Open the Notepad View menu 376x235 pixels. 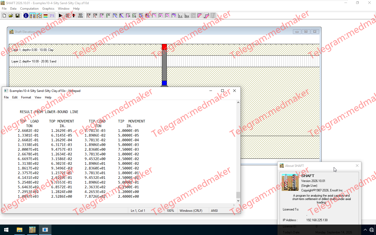coord(38,97)
